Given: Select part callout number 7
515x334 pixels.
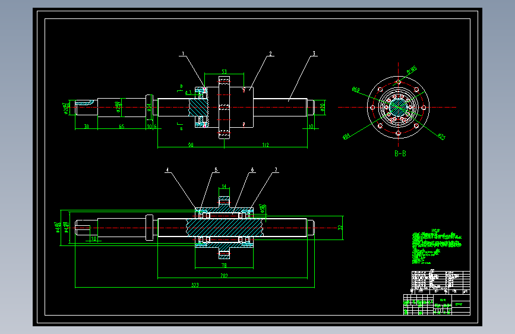Looking at the screenshot, I should click(x=276, y=170).
